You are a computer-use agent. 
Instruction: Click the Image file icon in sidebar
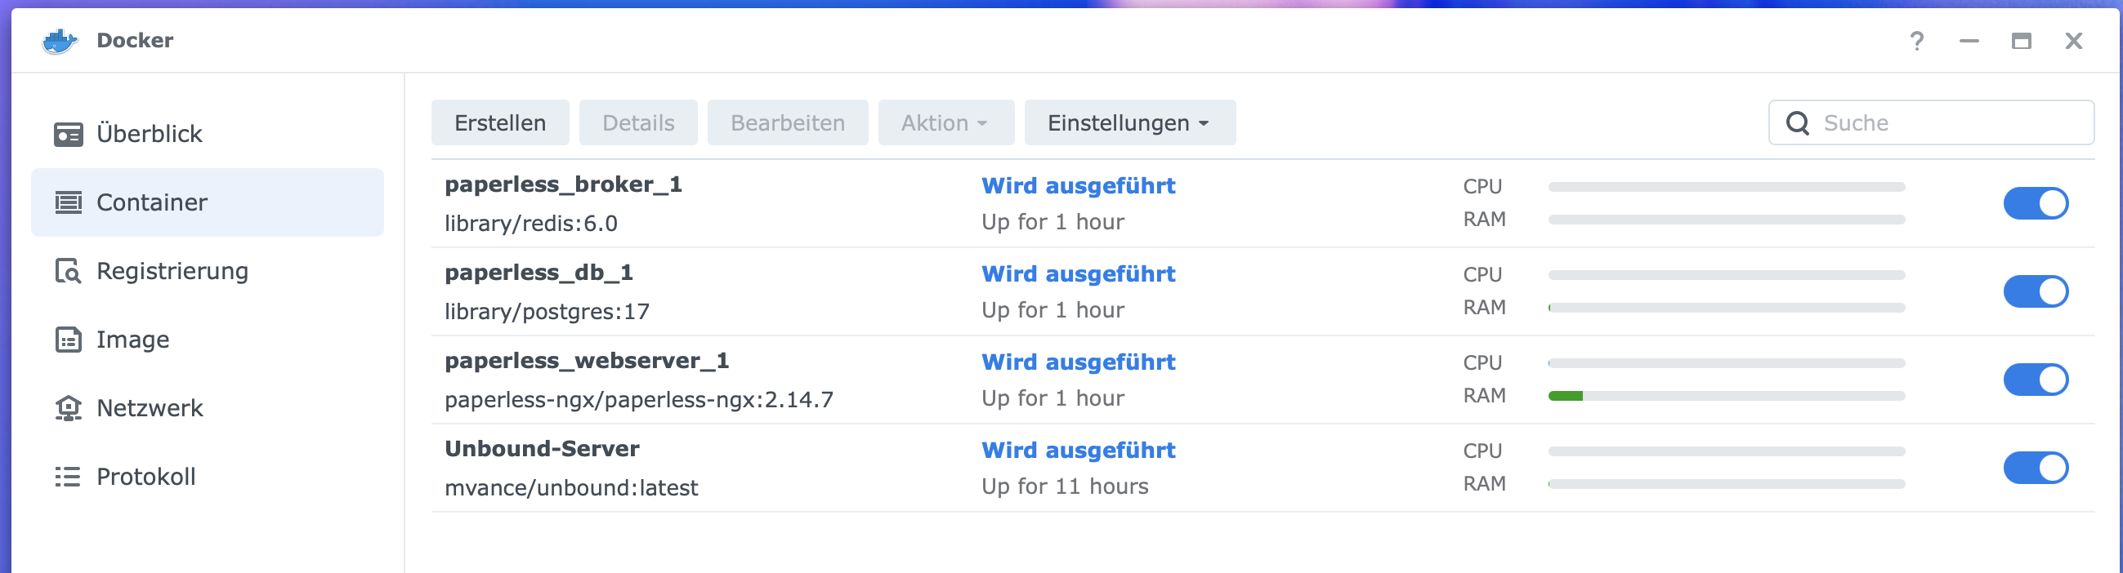point(68,340)
